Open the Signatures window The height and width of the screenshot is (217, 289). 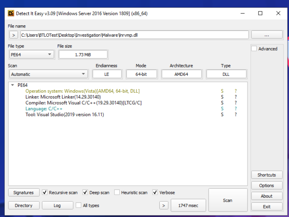pos(24,192)
